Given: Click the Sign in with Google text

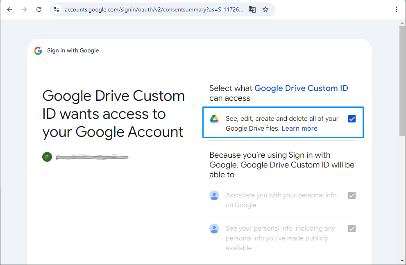Looking at the screenshot, I should [x=73, y=50].
